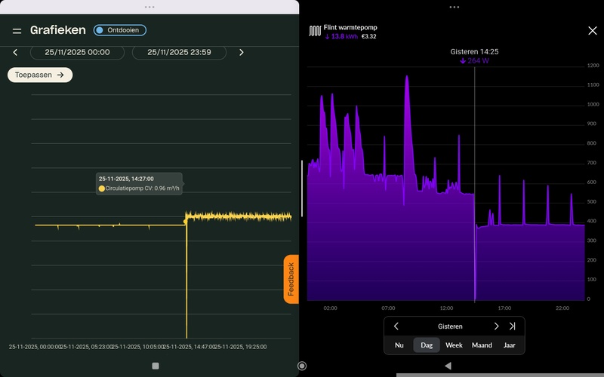The image size is (604, 377).
Task: Click the €3.32 cost value
Action: pos(368,36)
